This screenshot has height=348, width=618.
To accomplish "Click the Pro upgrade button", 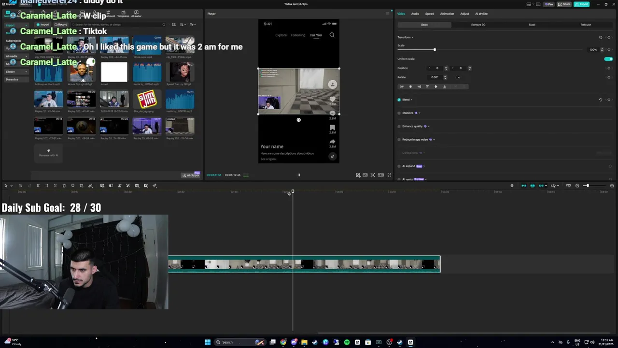I will (548, 4).
